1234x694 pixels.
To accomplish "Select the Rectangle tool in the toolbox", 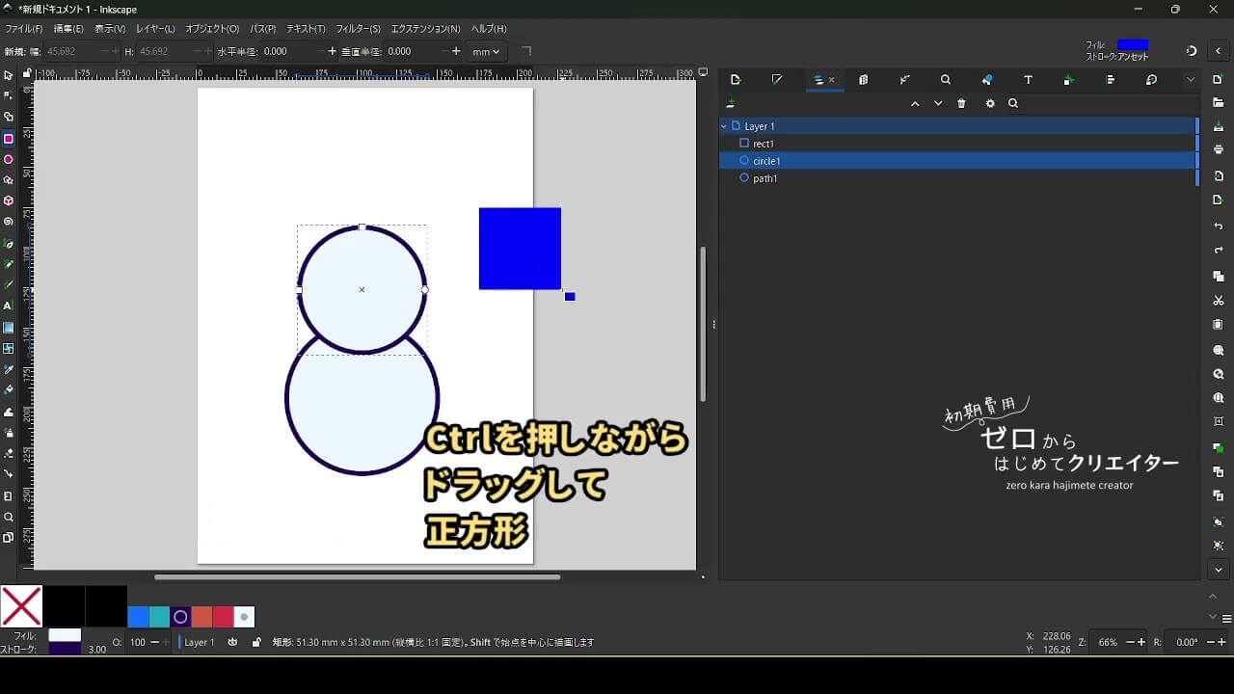I will tap(9, 139).
